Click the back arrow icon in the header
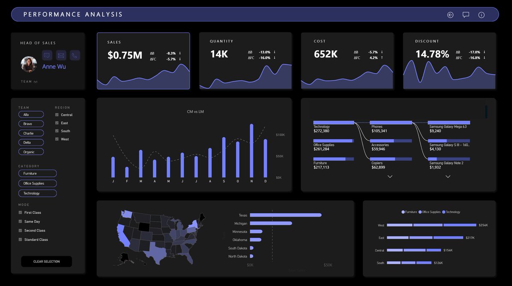The width and height of the screenshot is (512, 286). [450, 14]
